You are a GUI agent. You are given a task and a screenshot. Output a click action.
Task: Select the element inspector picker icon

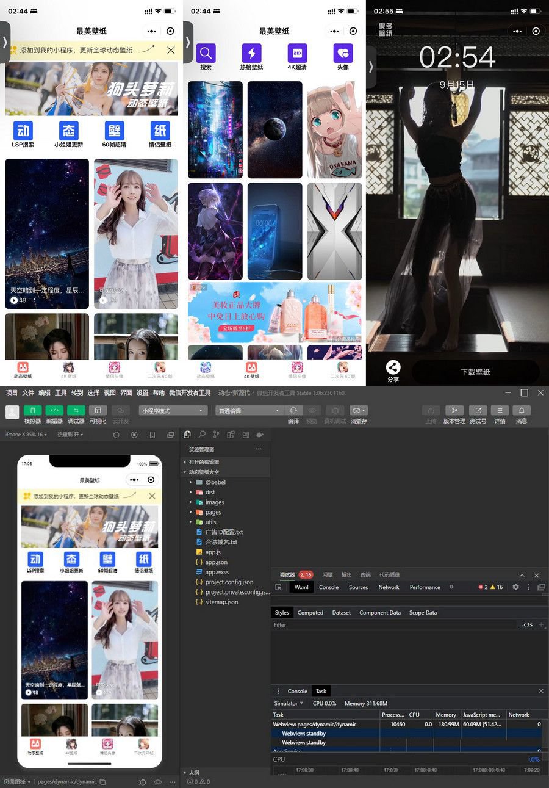279,587
